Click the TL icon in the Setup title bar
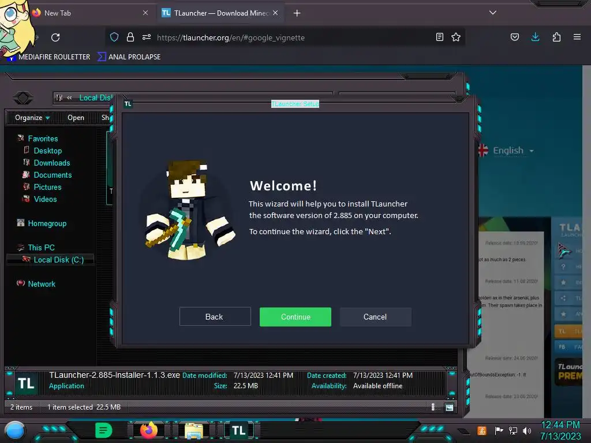 (x=128, y=104)
